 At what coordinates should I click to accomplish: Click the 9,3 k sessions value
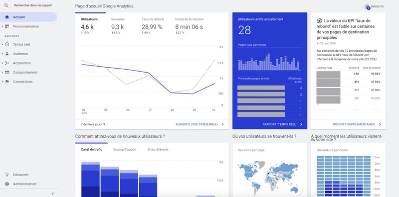pos(117,27)
